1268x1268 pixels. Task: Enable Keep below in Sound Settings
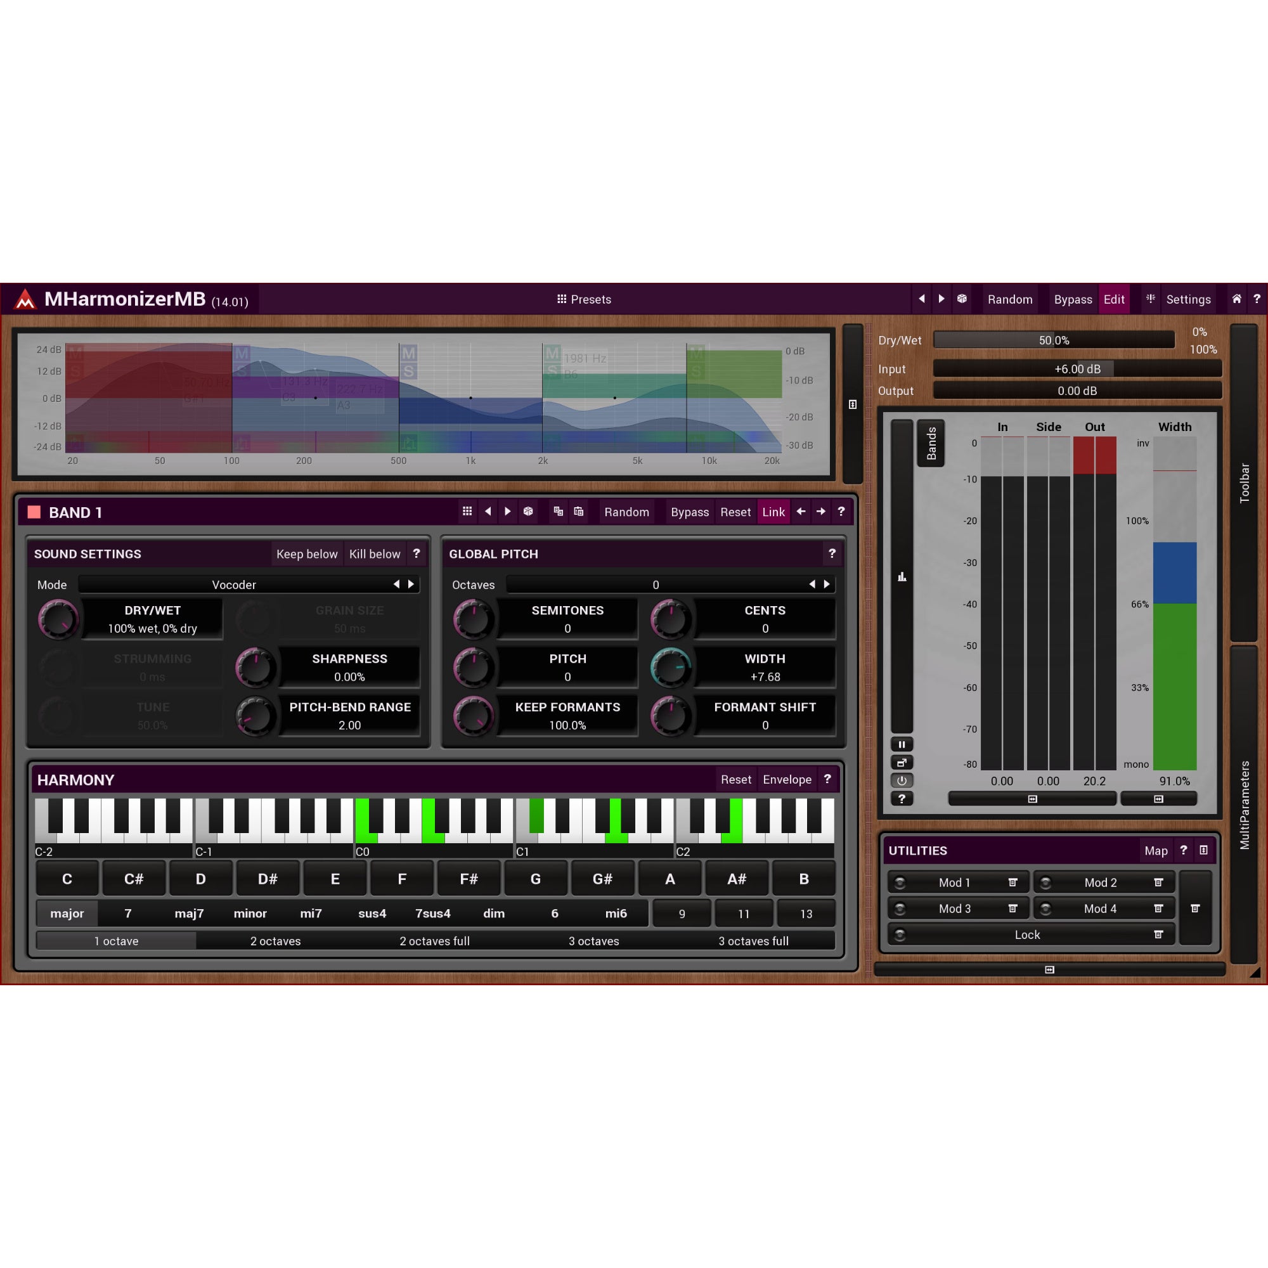click(x=307, y=554)
